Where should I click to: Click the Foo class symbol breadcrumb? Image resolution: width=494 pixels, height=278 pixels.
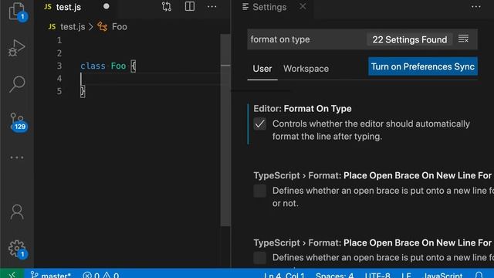pyautogui.click(x=113, y=27)
